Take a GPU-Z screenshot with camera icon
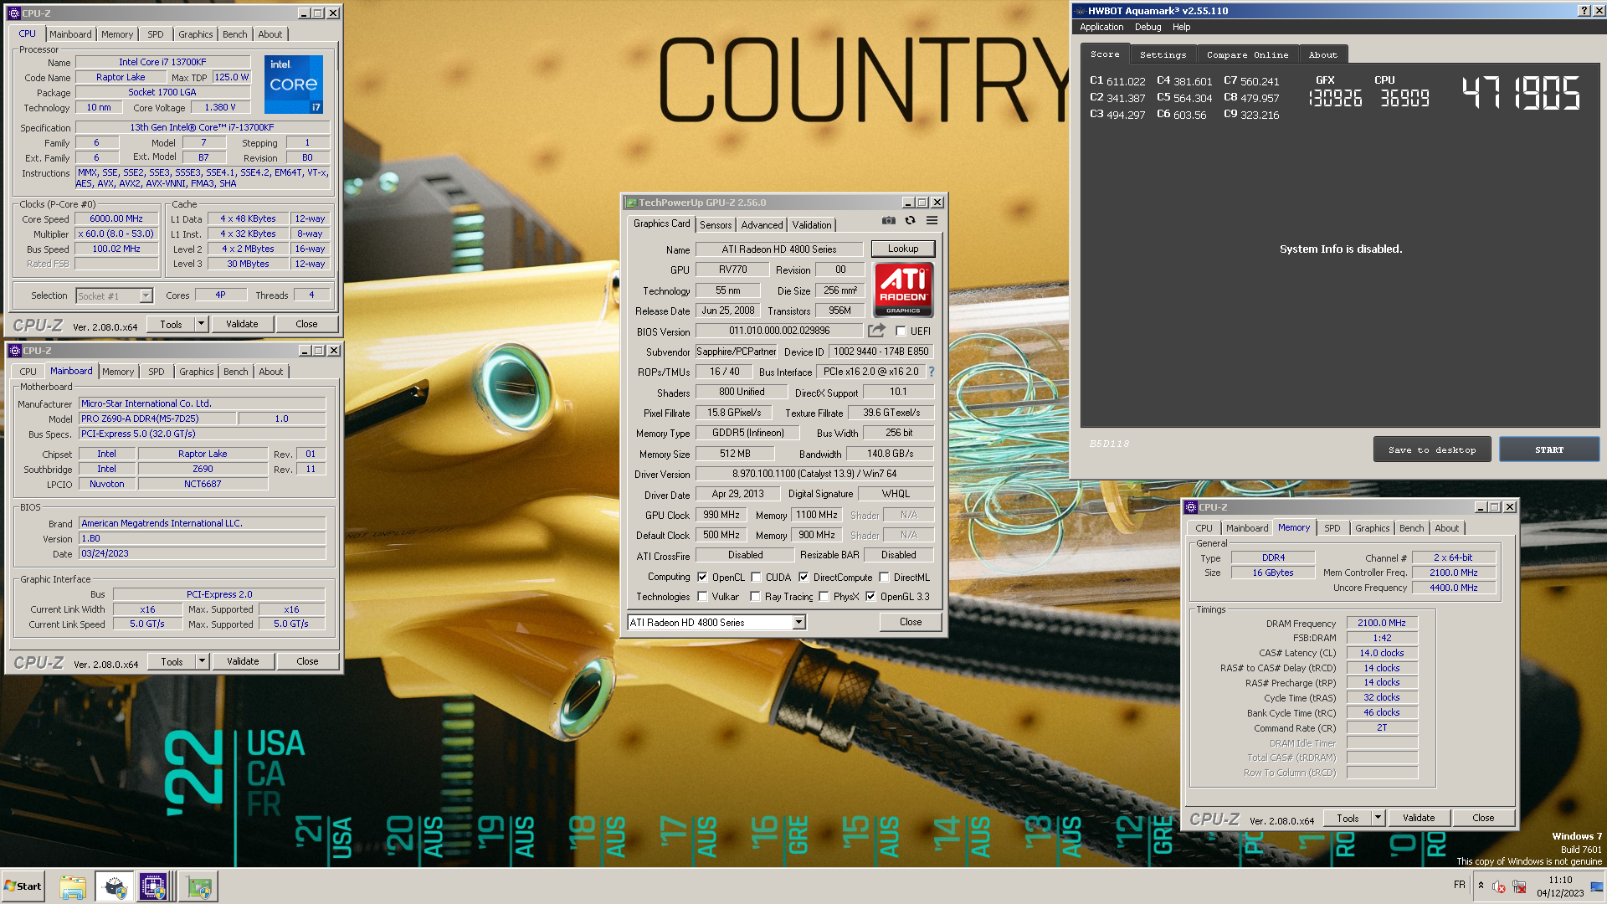1607x904 pixels. click(888, 221)
